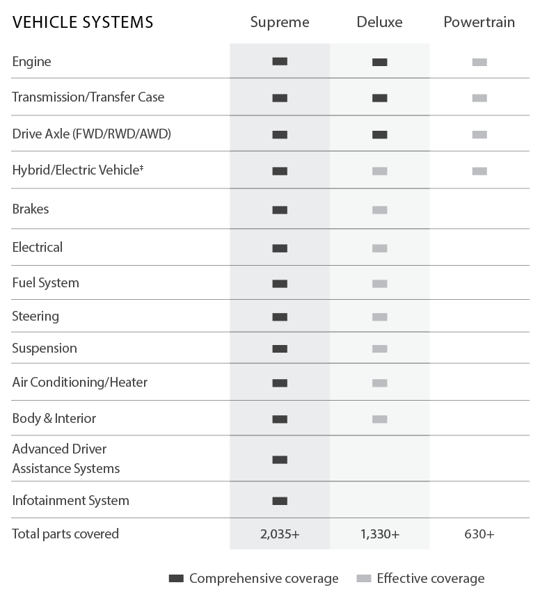
Task: Select the Supreme column header
Action: pyautogui.click(x=280, y=22)
